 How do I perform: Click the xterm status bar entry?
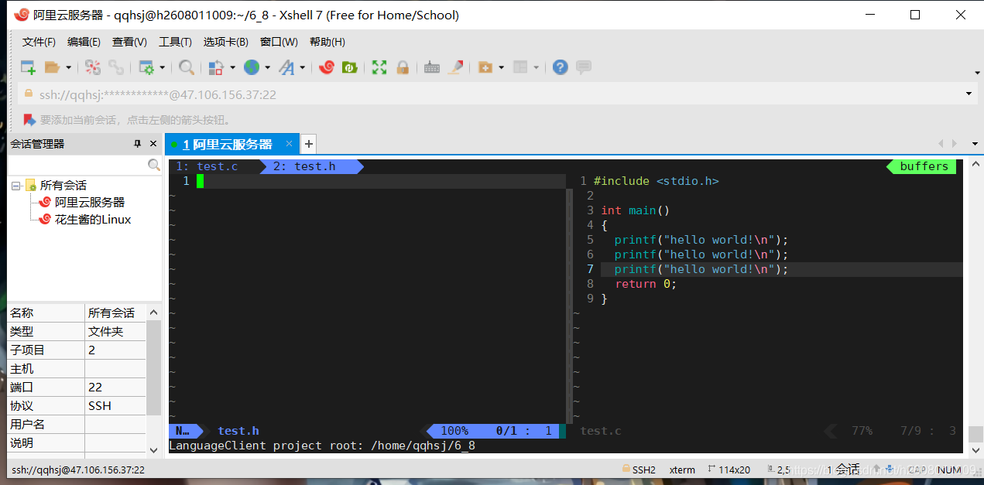pos(682,470)
